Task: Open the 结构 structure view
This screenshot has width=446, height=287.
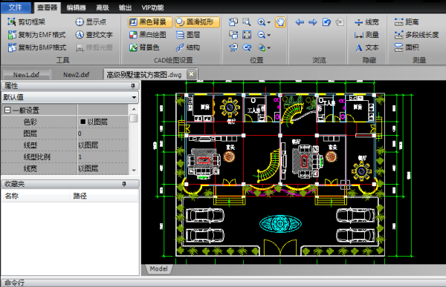Action: [x=188, y=47]
